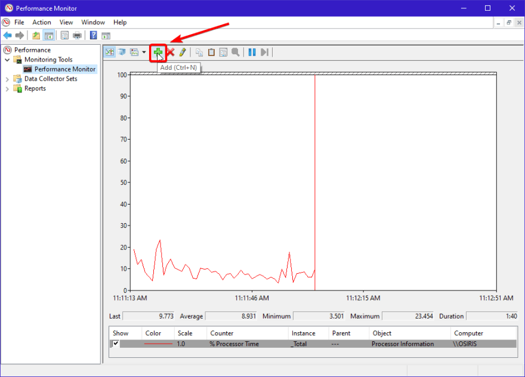Click the _Total instance cell
Viewport: 525px width, 377px height.
[298, 344]
